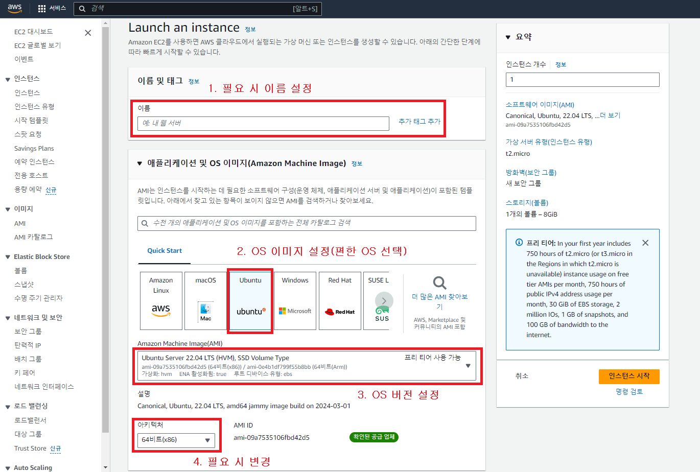Open 시작 템플릿 in the sidebar
Viewport: 700px width, 472px height.
tap(31, 121)
